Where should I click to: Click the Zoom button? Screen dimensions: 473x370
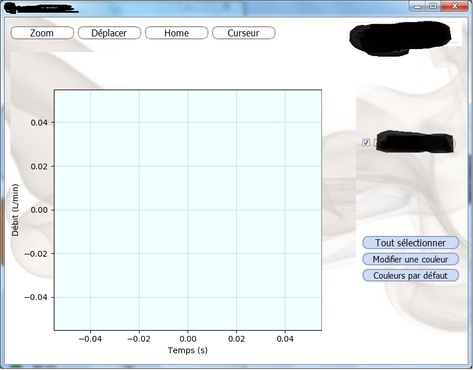pyautogui.click(x=42, y=33)
